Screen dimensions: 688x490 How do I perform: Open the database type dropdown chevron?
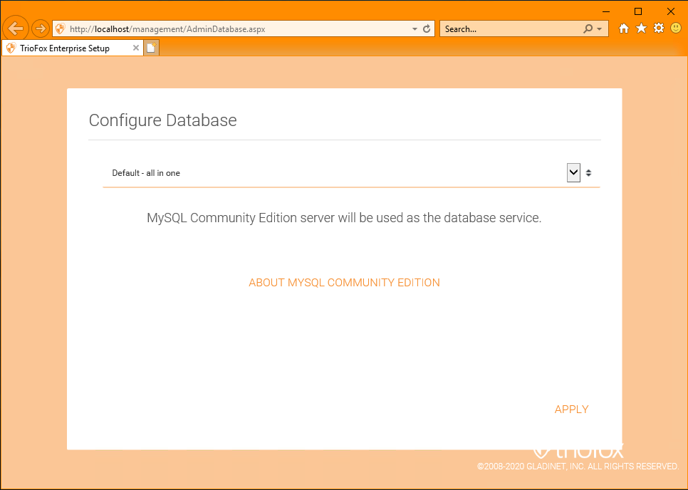pyautogui.click(x=573, y=172)
